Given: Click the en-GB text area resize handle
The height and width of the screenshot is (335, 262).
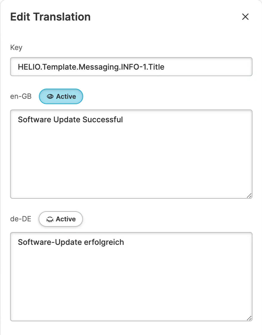Looking at the screenshot, I should (249, 195).
